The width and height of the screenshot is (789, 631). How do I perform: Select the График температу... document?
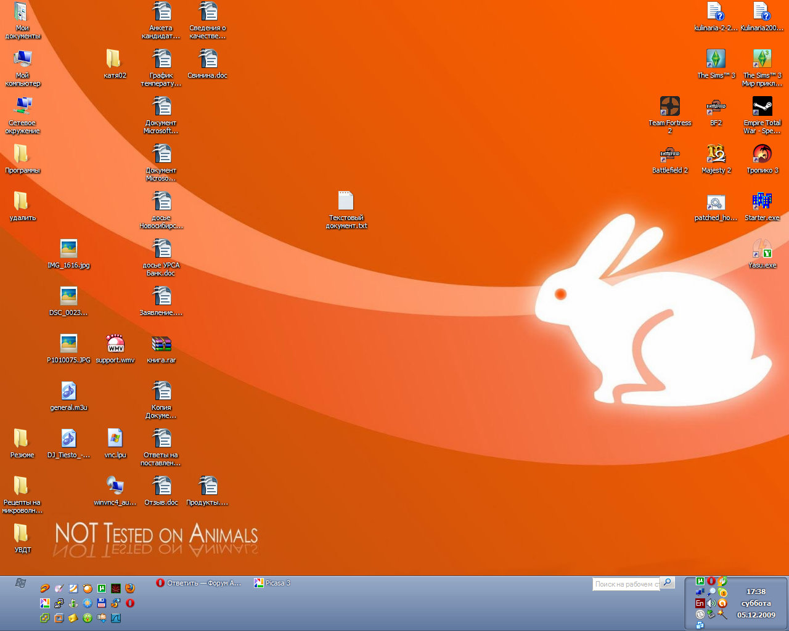pyautogui.click(x=161, y=67)
